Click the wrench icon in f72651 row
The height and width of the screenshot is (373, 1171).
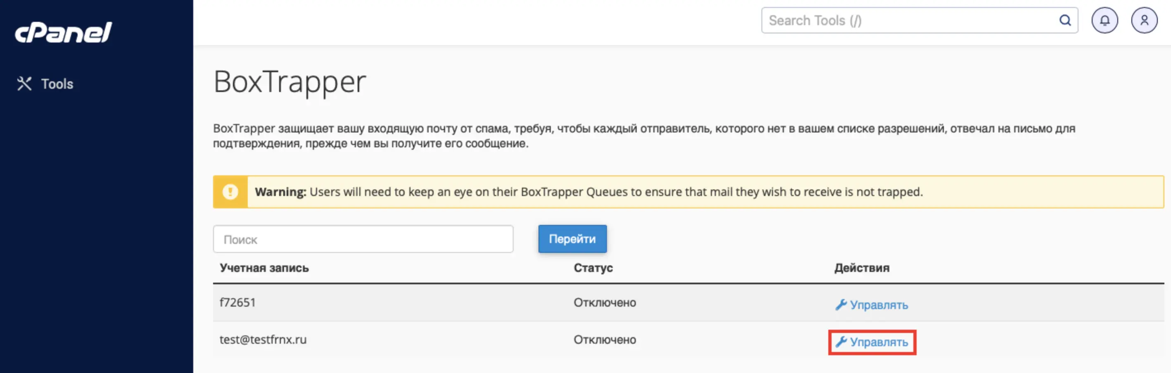coord(841,305)
